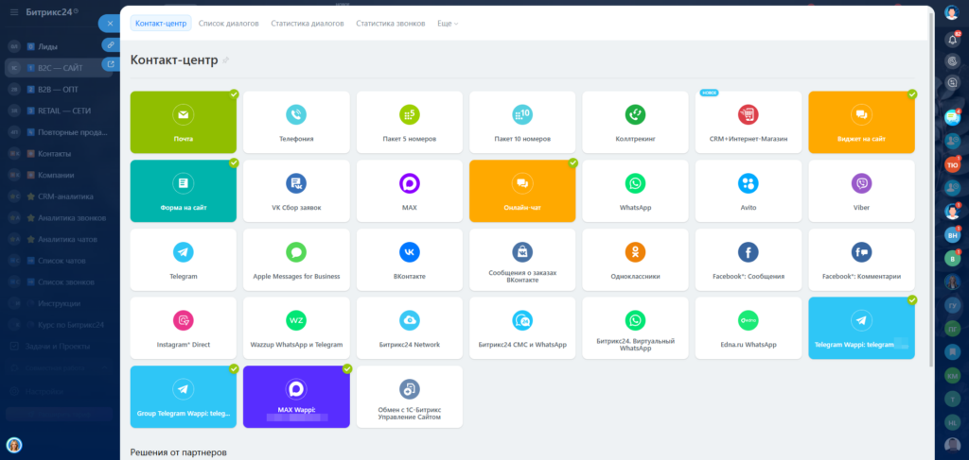Open Telegram Wappi: telegram tile

861,328
